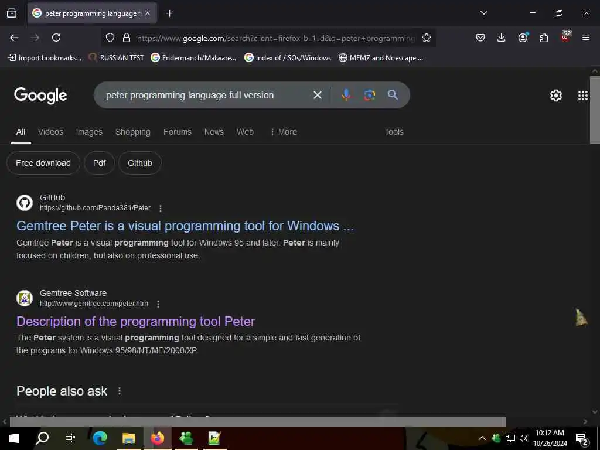Switch to the Images results tab
The width and height of the screenshot is (600, 450).
coord(89,132)
